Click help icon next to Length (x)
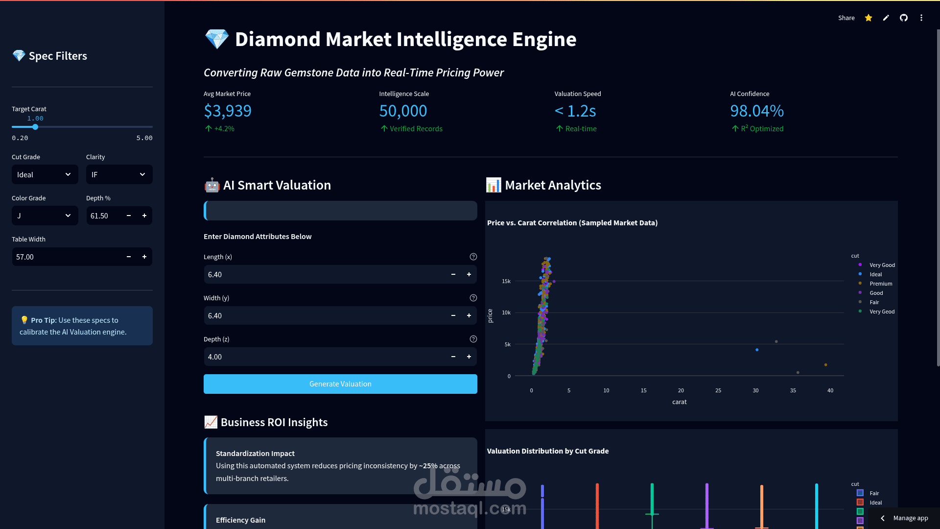The width and height of the screenshot is (940, 529). coord(473,257)
